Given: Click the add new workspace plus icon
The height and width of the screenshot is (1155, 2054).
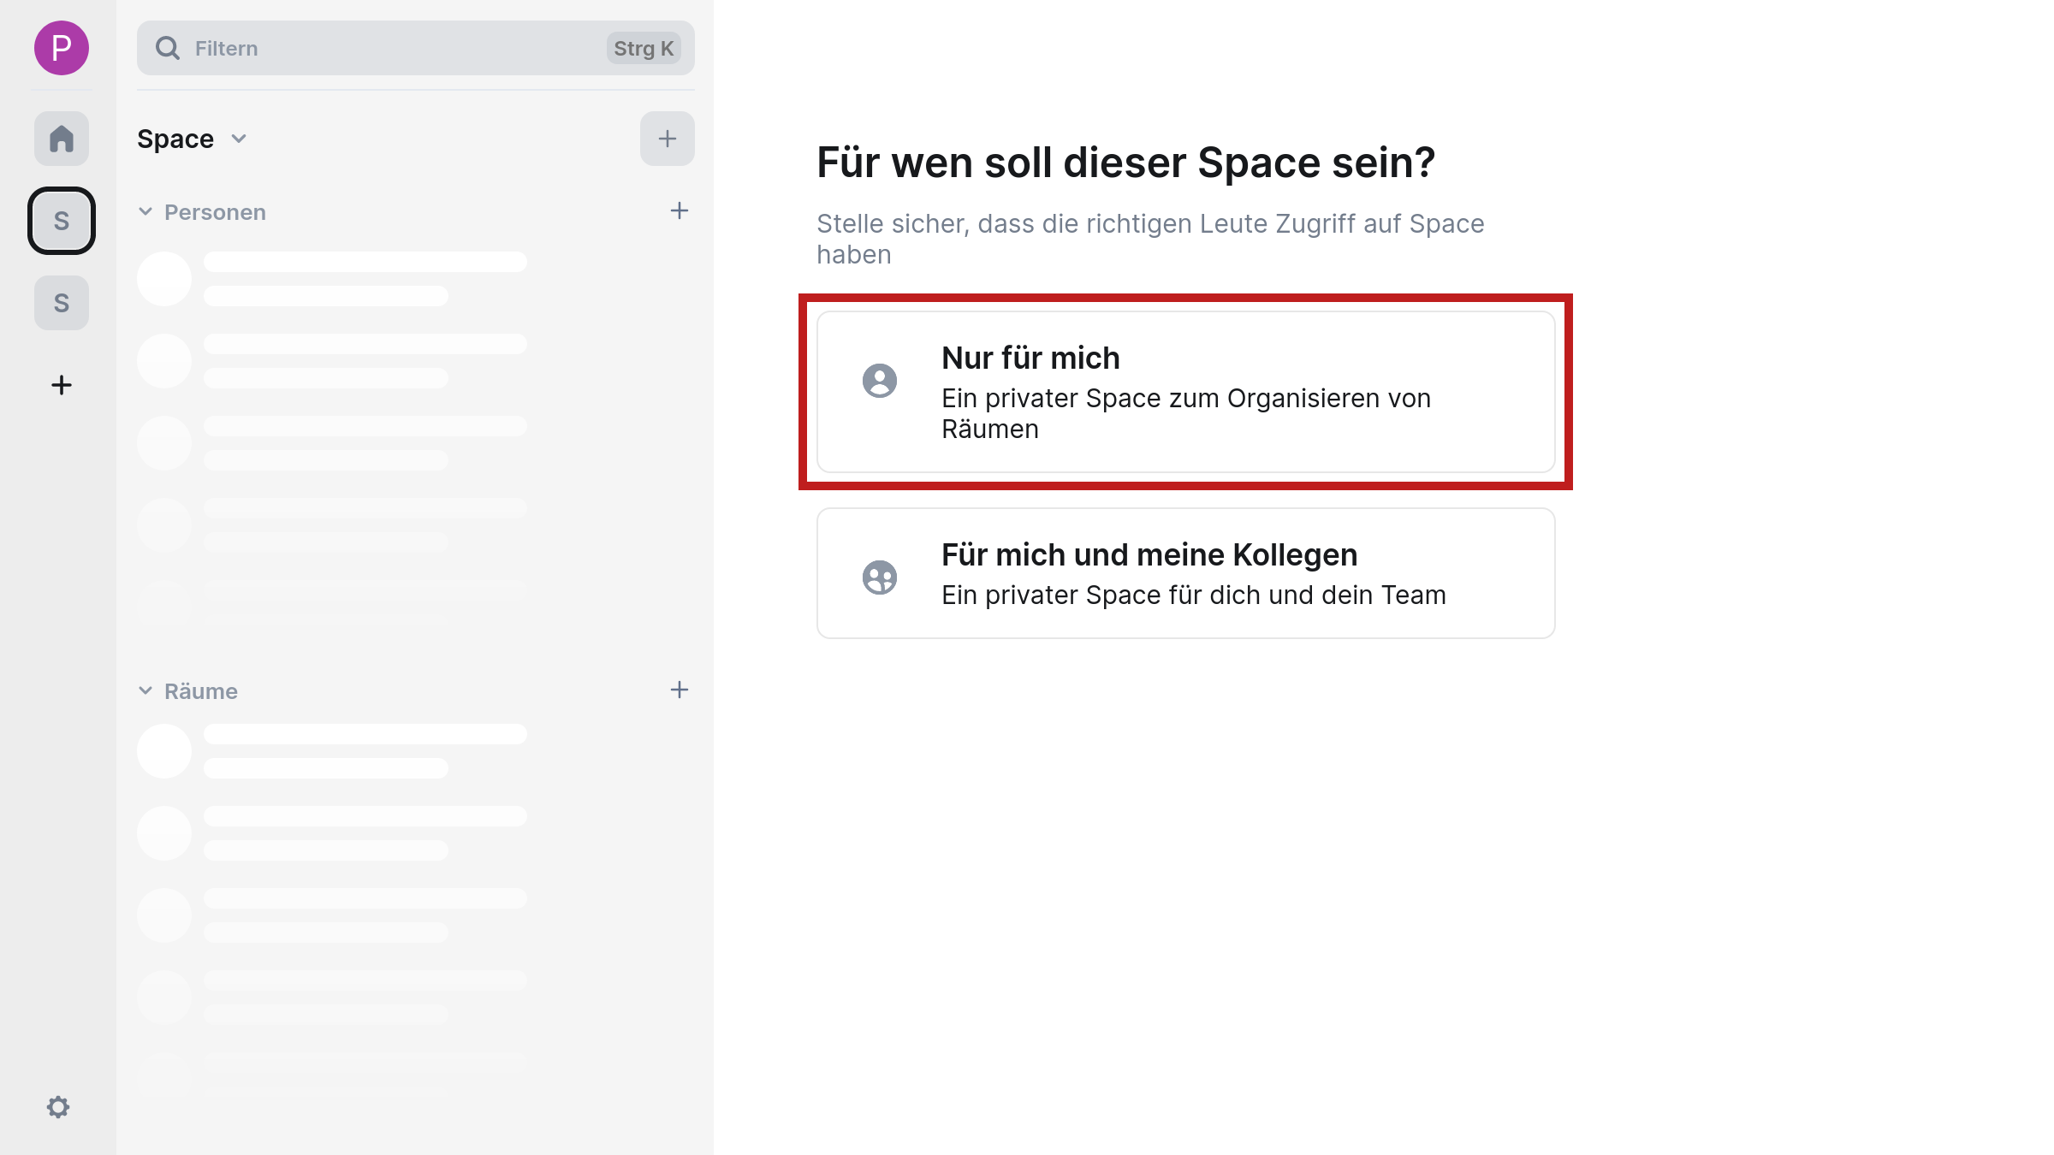Looking at the screenshot, I should tap(59, 385).
